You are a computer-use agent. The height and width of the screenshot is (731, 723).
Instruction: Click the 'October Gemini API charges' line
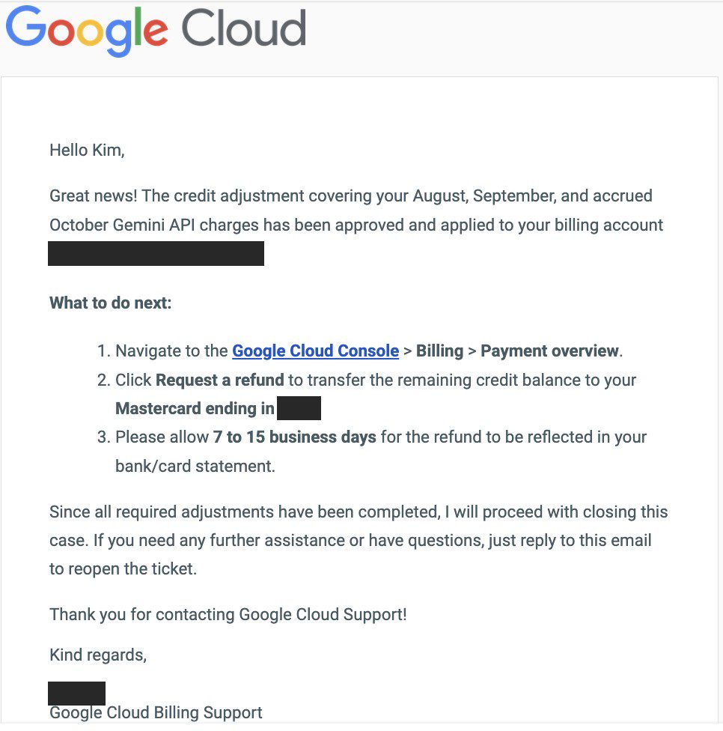(356, 225)
